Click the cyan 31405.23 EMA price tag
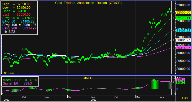This screenshot has width=192, height=102. pyautogui.click(x=183, y=30)
